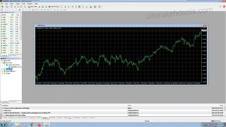This screenshot has width=226, height=127.
Task: Open the Charts menu
Action: tap(18, 4)
